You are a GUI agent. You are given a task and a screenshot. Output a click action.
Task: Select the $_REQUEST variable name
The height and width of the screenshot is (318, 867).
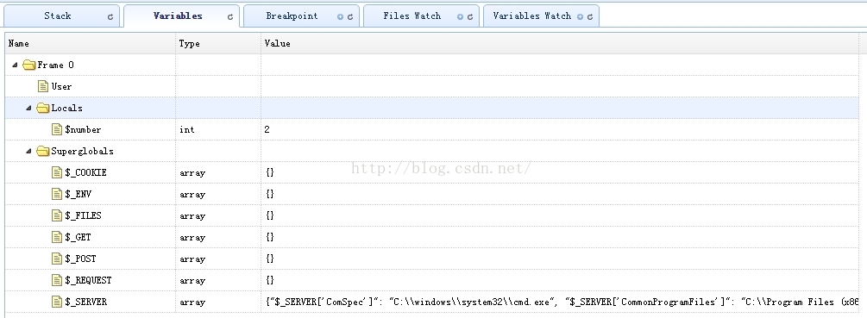point(89,280)
